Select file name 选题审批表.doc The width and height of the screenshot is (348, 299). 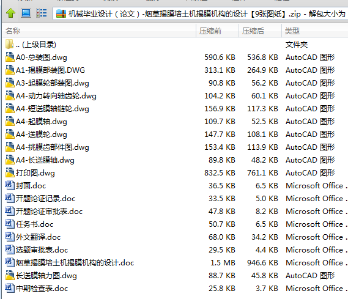42,250
